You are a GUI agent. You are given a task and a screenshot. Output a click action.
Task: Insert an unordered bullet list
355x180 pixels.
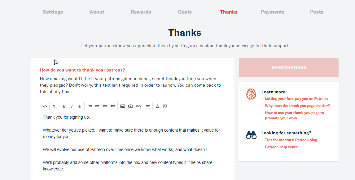pyautogui.click(x=90, y=106)
